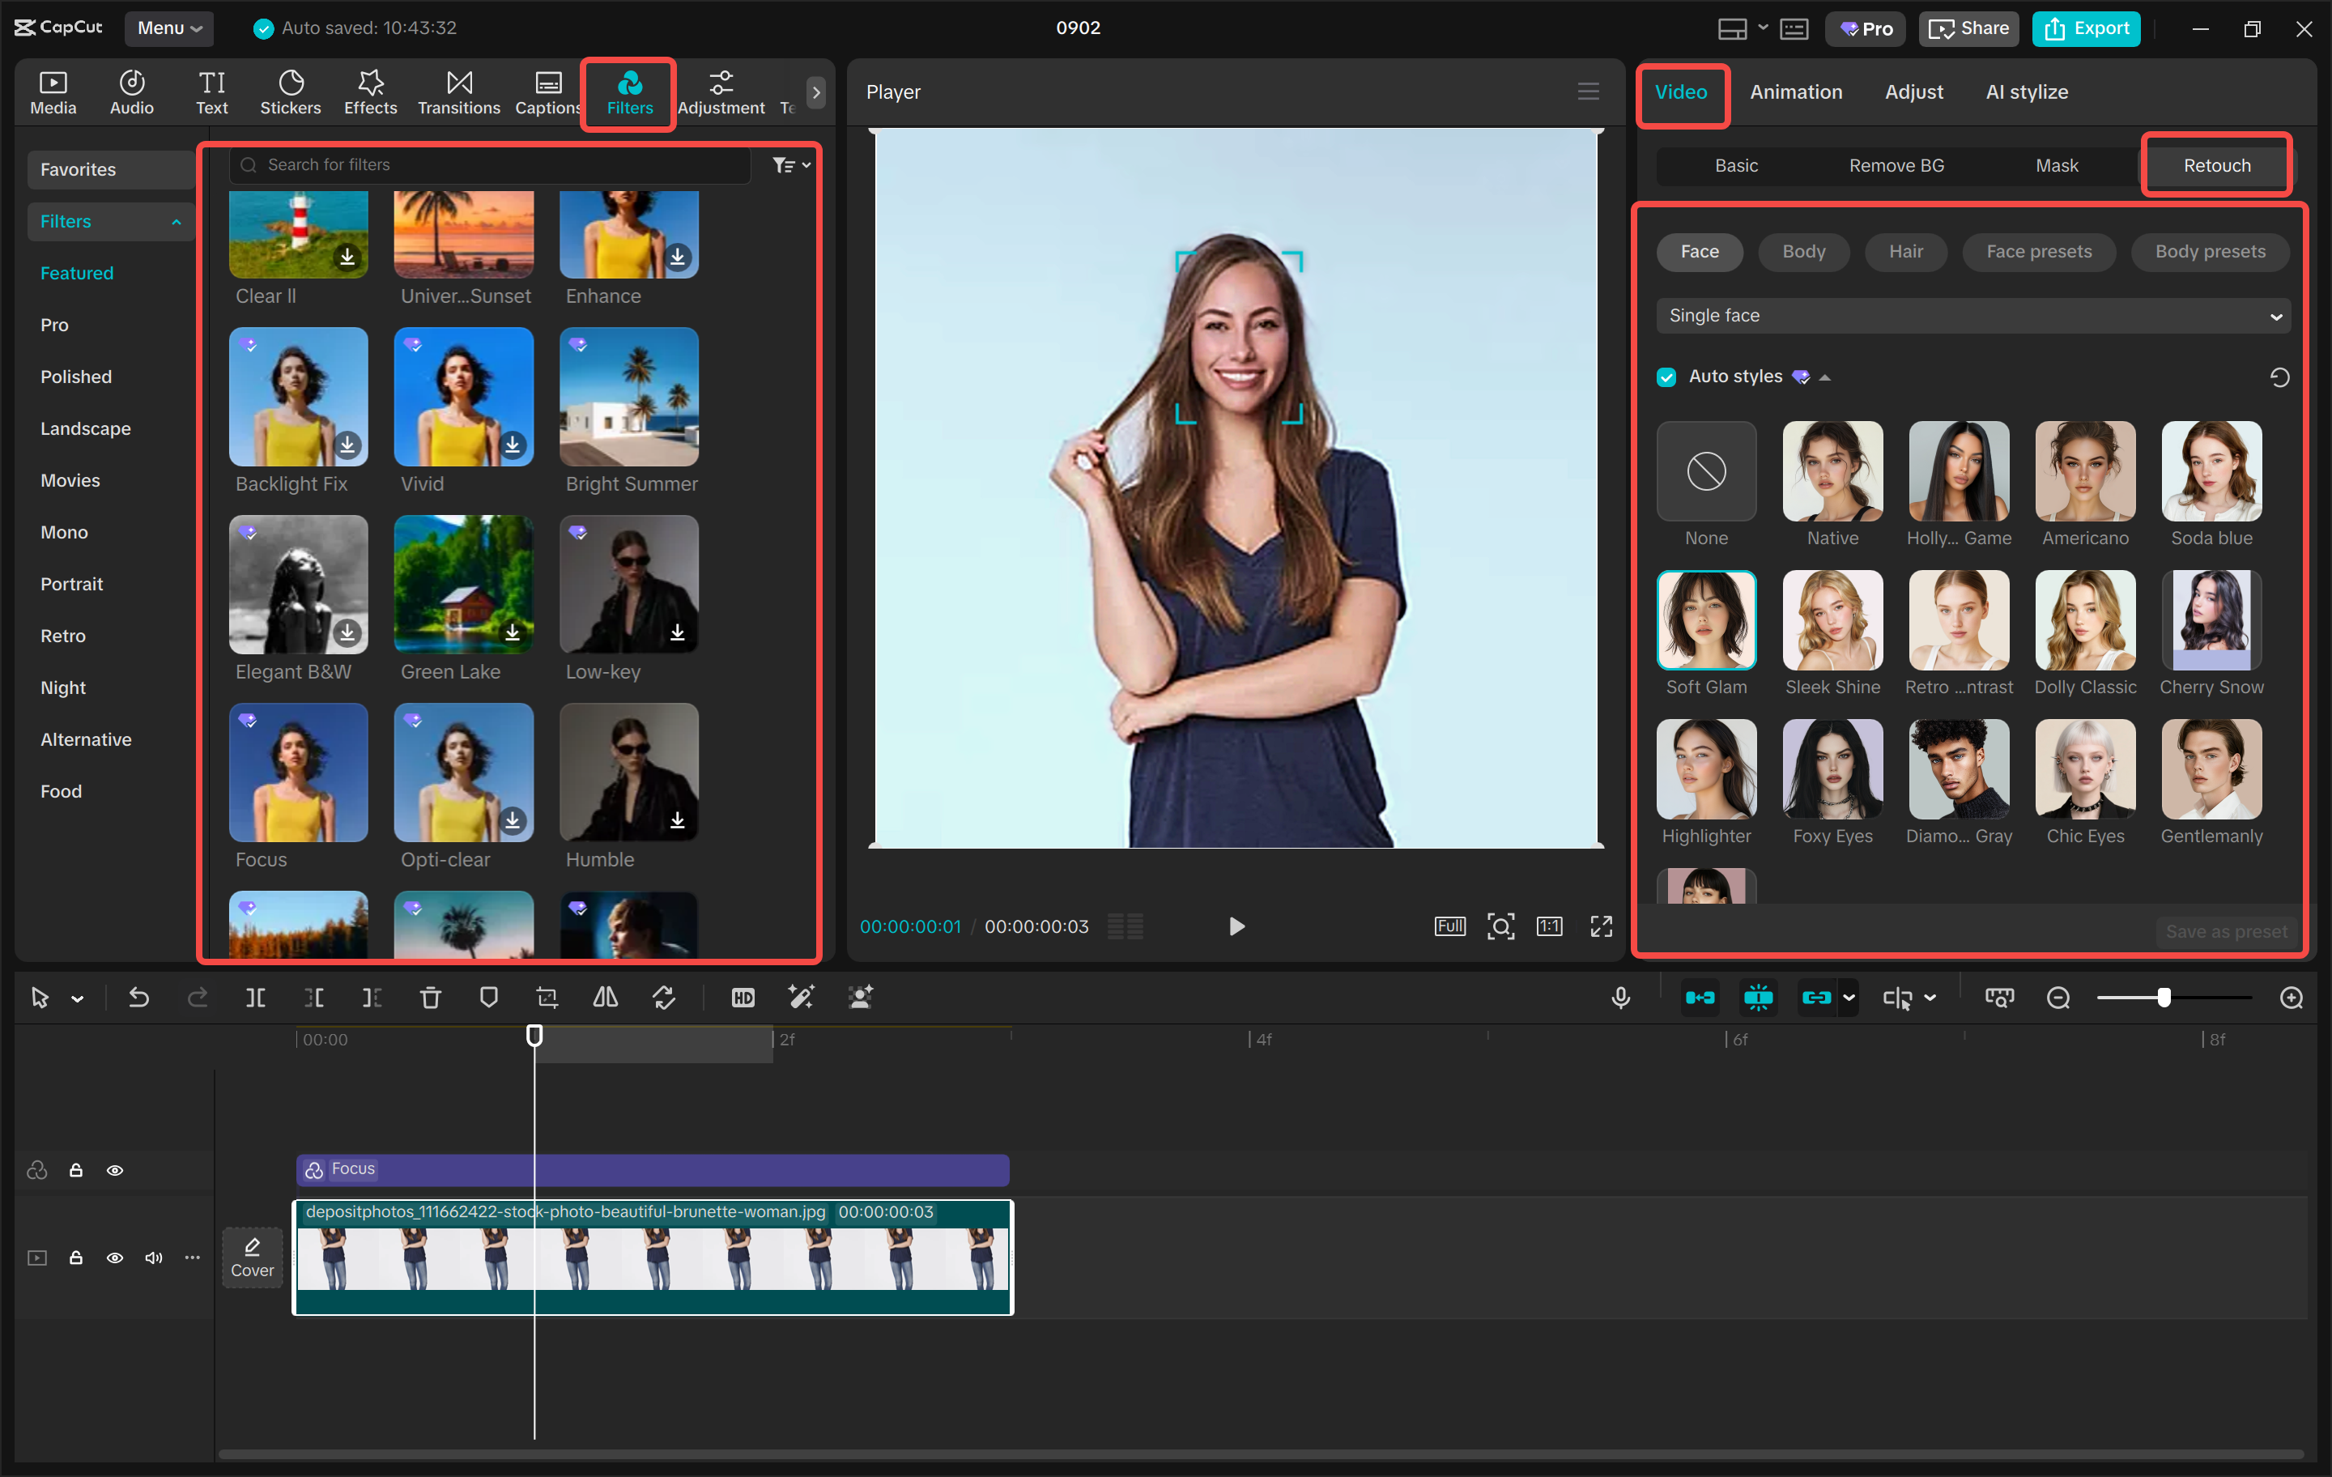The image size is (2332, 1477).
Task: Open the Single face dropdown
Action: click(x=1972, y=316)
